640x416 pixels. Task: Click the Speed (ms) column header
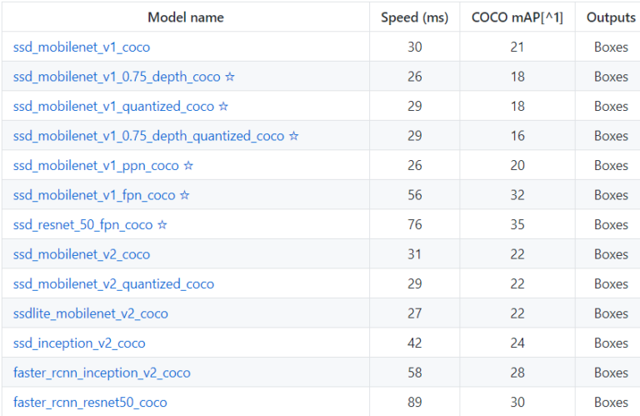click(x=414, y=18)
